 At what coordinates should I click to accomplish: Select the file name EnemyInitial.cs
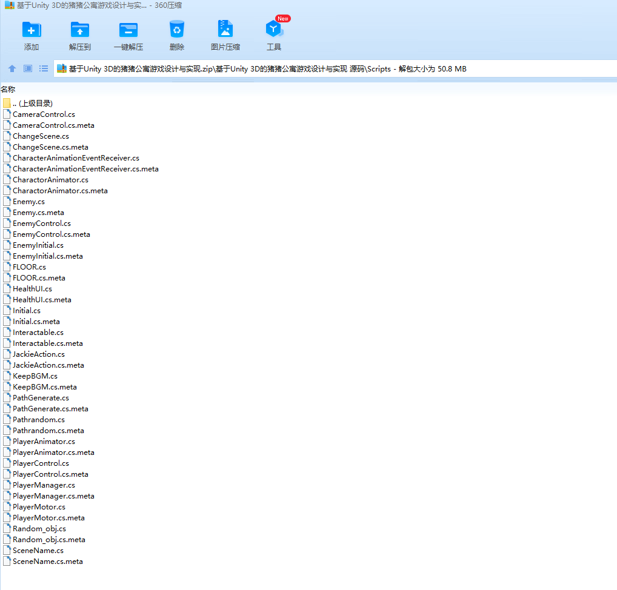(38, 245)
